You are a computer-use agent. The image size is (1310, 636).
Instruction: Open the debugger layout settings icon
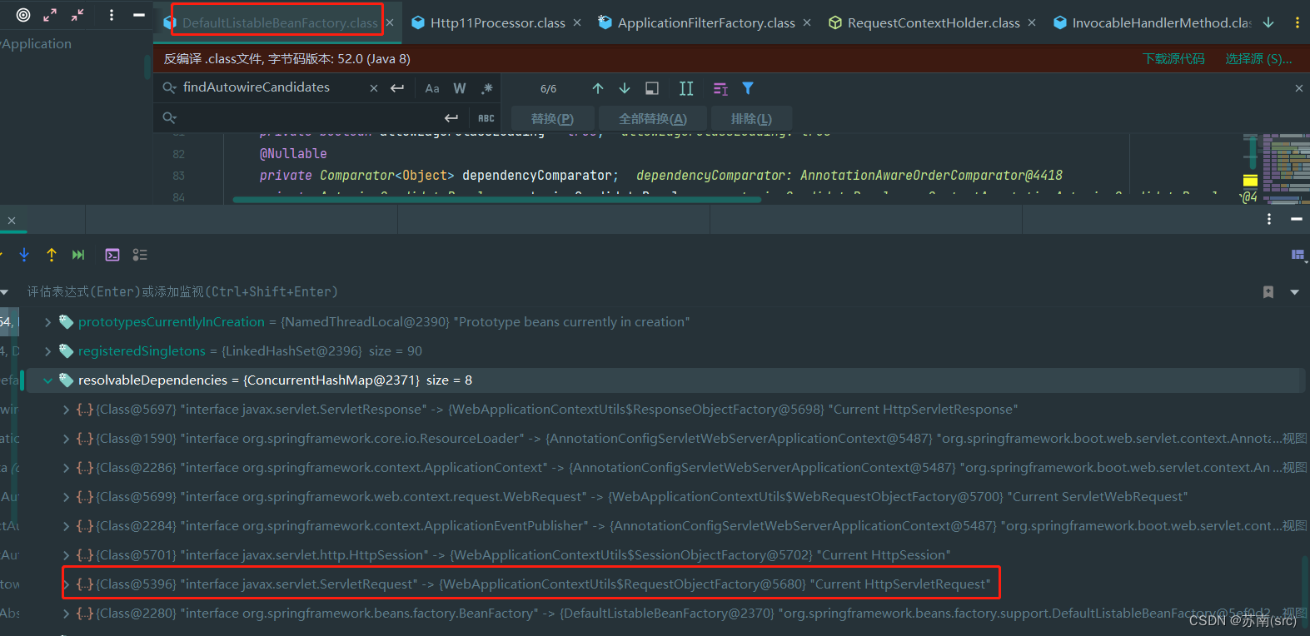(1298, 255)
